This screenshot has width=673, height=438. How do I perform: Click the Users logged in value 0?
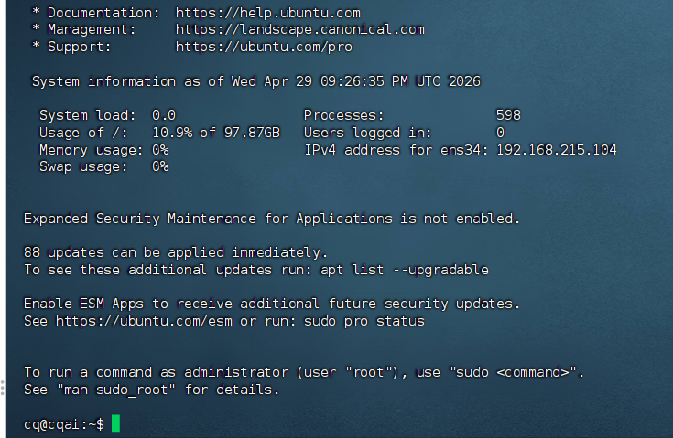click(x=500, y=133)
